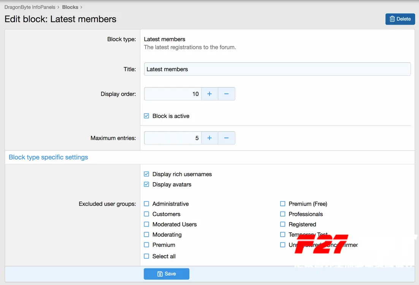Go to DragonByte InfoPanels breadcrumb
Viewport: 419px width, 285px height.
tap(30, 7)
